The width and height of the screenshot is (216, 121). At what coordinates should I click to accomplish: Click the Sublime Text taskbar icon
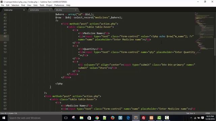click(x=136, y=118)
